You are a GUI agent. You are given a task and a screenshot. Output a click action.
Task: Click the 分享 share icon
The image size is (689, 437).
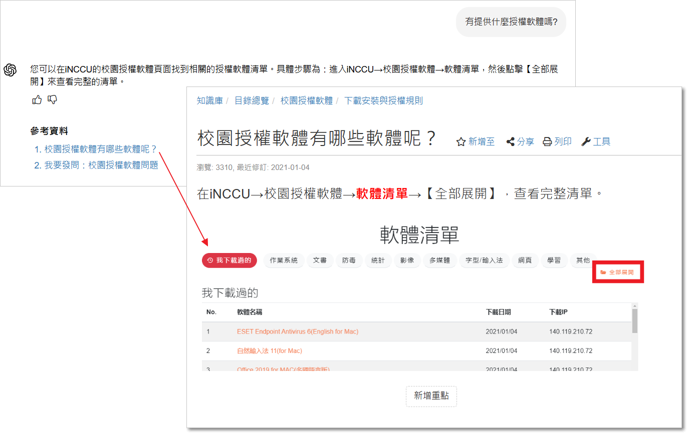click(511, 142)
